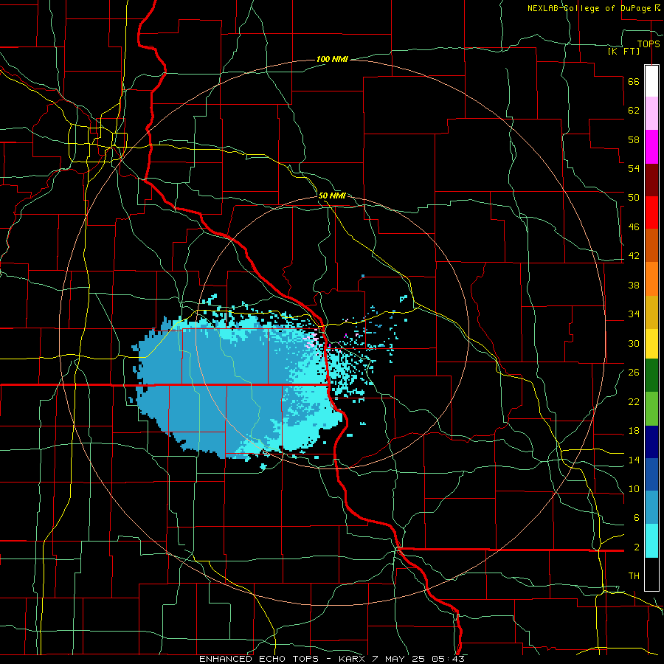Click the 34 legend value
Screen dimensions: 664x664
coord(634,314)
